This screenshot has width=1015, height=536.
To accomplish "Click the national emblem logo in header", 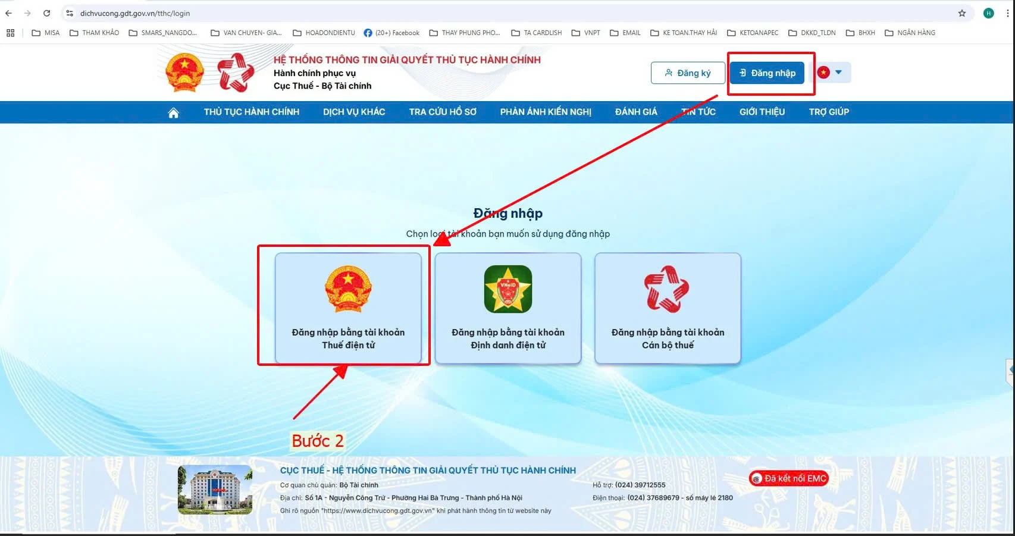I will coord(184,73).
